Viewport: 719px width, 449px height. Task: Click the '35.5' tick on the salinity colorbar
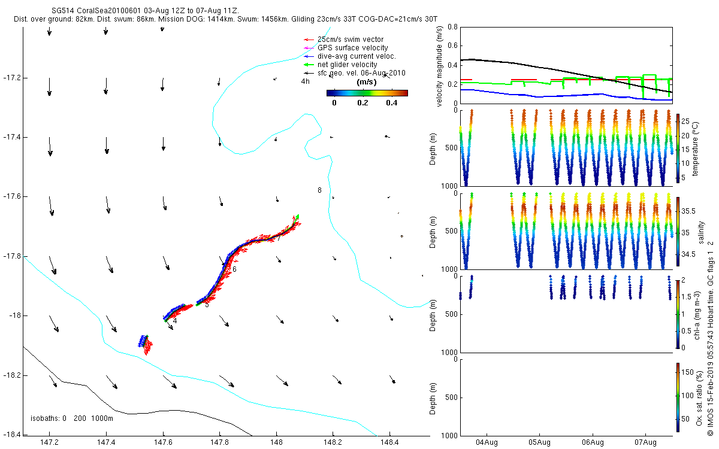[x=690, y=211]
